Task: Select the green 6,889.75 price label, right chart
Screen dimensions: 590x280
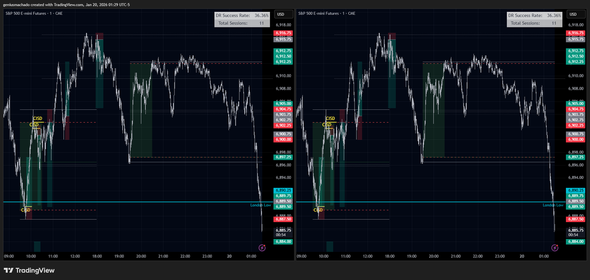Action: 576,196
